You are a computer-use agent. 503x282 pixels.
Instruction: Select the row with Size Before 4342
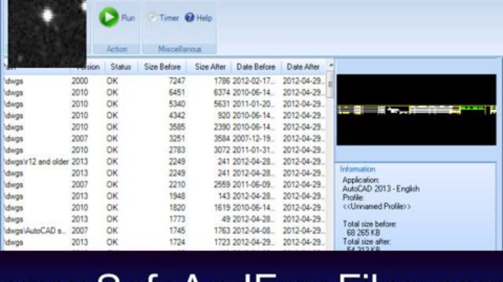tap(164, 116)
